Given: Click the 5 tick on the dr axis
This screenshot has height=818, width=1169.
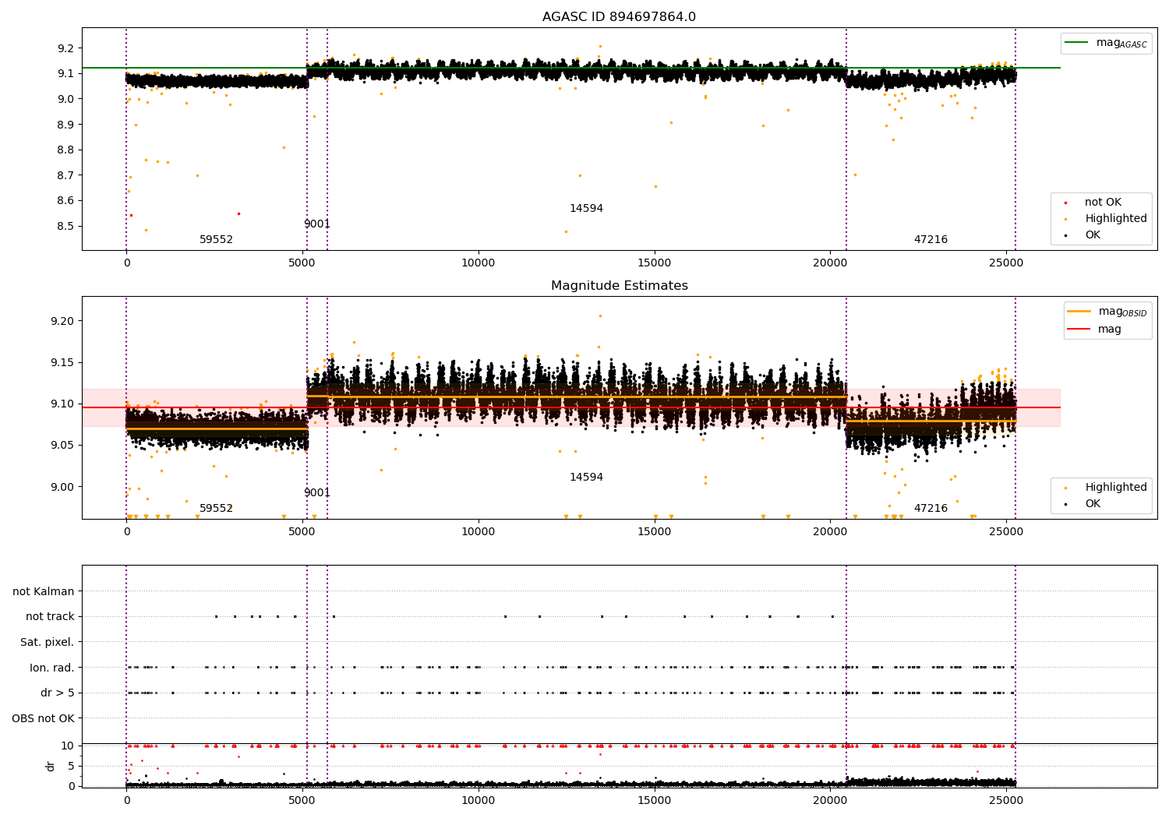Looking at the screenshot, I should (71, 767).
